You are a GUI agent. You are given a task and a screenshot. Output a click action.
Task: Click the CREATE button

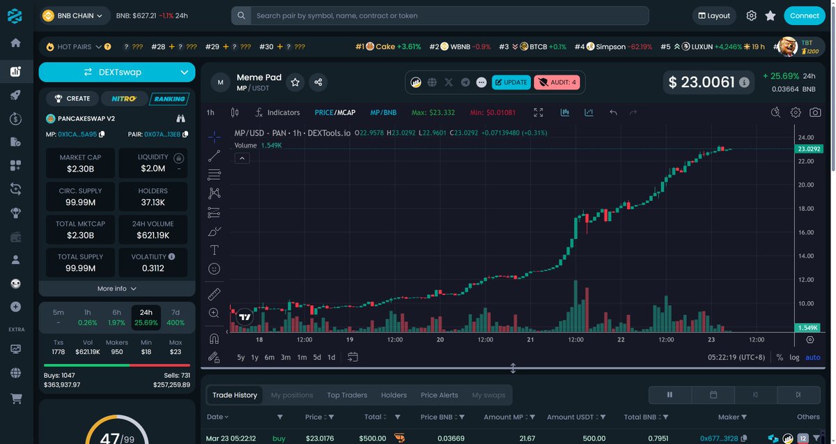click(x=73, y=98)
